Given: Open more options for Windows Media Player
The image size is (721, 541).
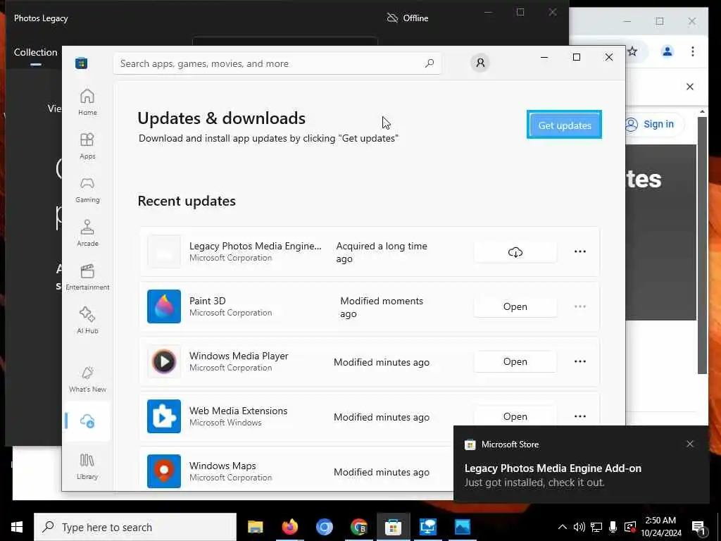Looking at the screenshot, I should [580, 361].
